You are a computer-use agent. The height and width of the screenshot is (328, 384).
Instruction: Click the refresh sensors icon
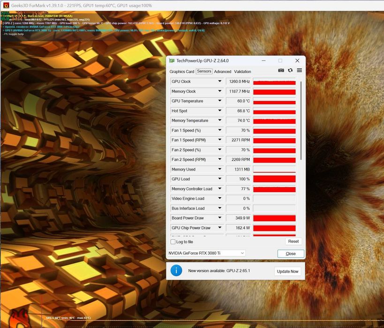pyautogui.click(x=290, y=70)
